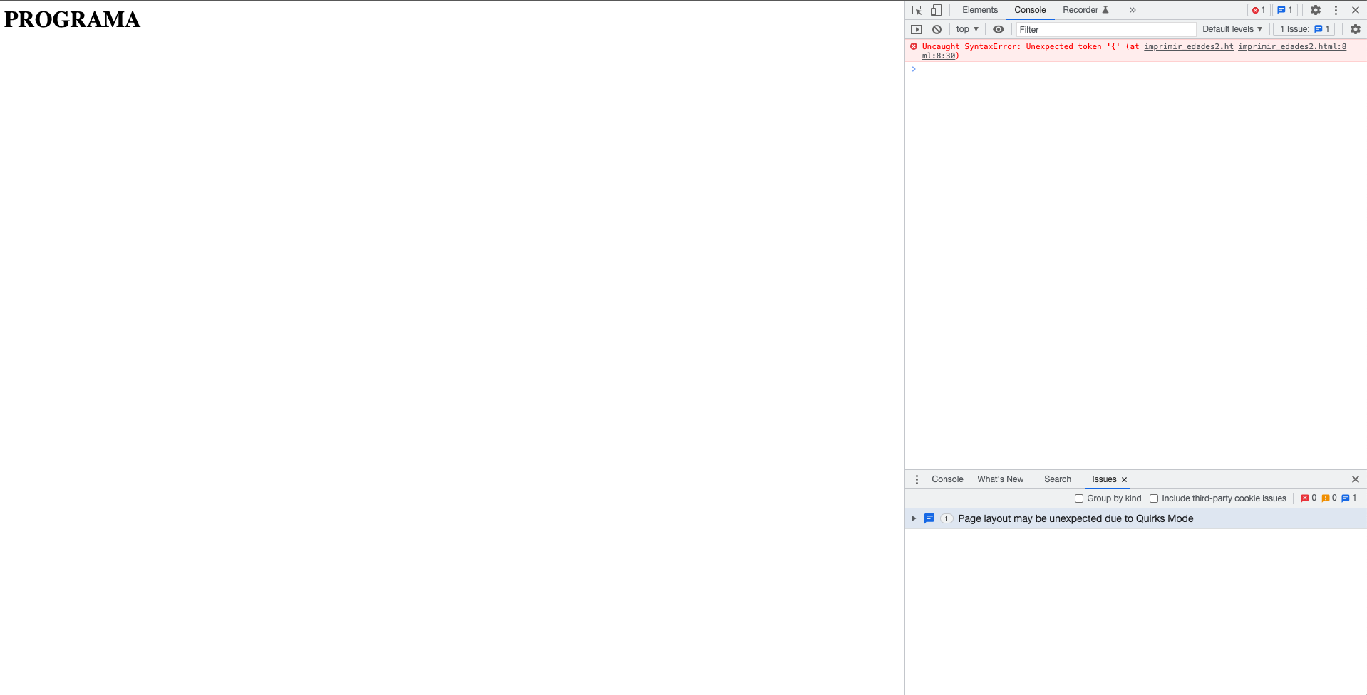
Task: Click the PROGRAMA page heading
Action: (72, 19)
